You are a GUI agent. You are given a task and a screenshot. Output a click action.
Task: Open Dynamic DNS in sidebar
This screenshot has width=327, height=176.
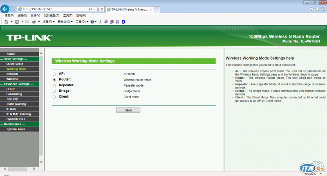pyautogui.click(x=19, y=119)
